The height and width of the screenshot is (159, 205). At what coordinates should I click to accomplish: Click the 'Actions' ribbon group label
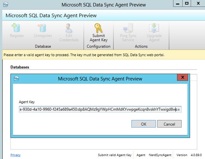(x=141, y=46)
